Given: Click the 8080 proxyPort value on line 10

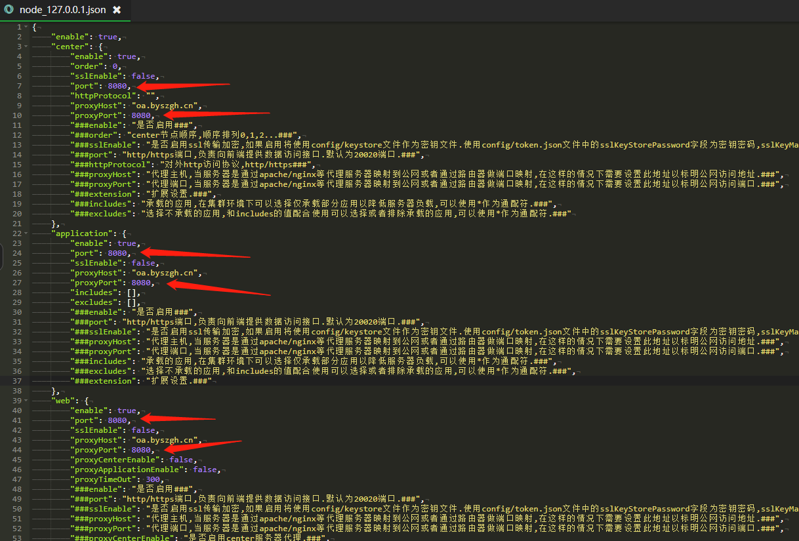Looking at the screenshot, I should coord(141,115).
